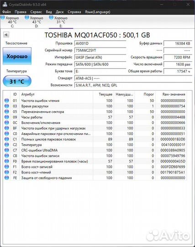Select the CRC-ошибки UltraDMA row
The height and width of the screenshot is (247, 195).
[x=95, y=150]
